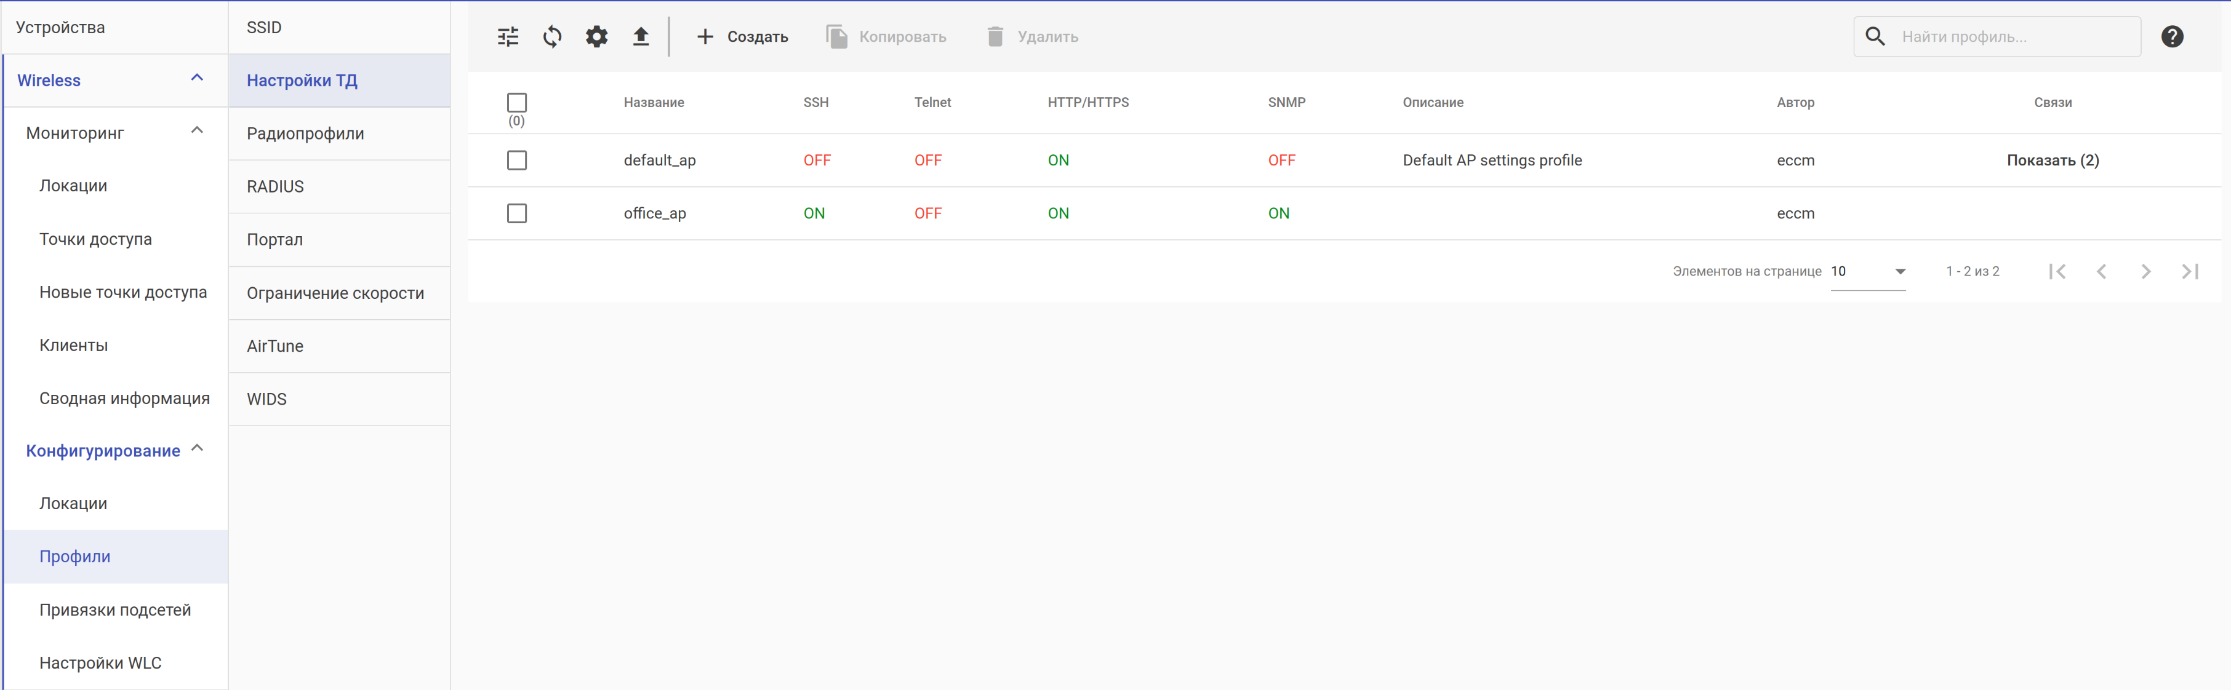Go to last page pagination icon
Image resolution: width=2231 pixels, height=690 pixels.
pos(2189,272)
